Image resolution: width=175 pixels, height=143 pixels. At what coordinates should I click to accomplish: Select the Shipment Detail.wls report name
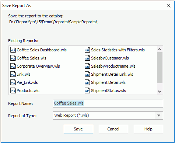coord(108,82)
